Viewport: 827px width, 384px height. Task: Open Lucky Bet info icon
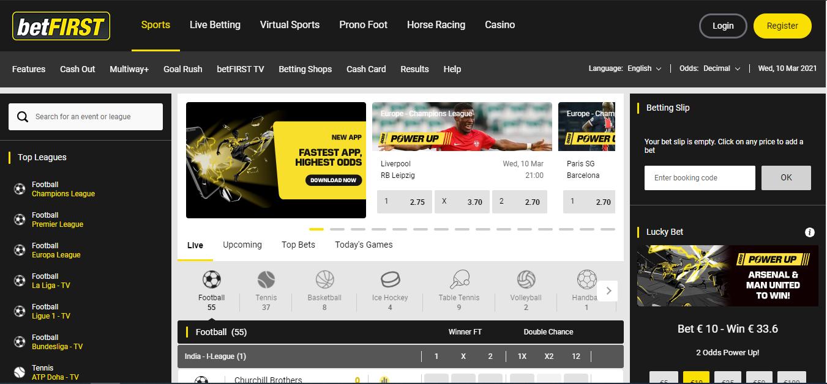[x=810, y=232]
